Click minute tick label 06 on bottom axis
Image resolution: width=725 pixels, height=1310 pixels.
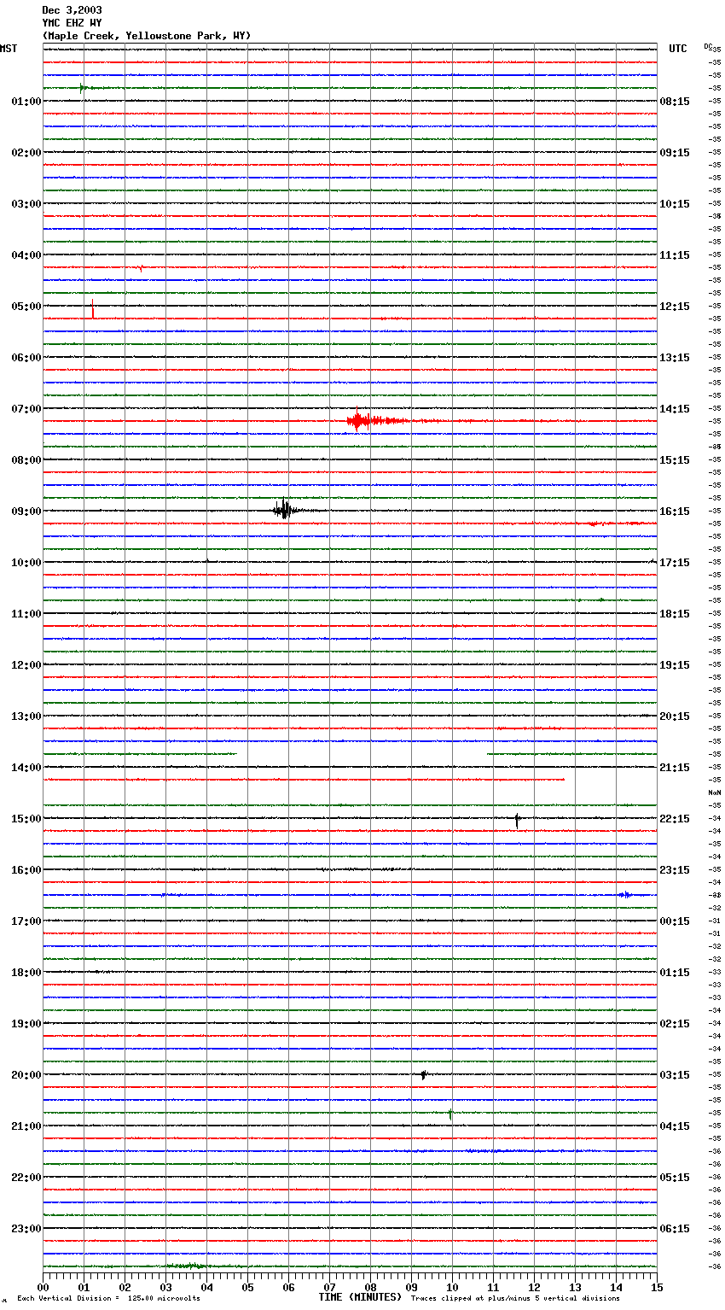288,1287
